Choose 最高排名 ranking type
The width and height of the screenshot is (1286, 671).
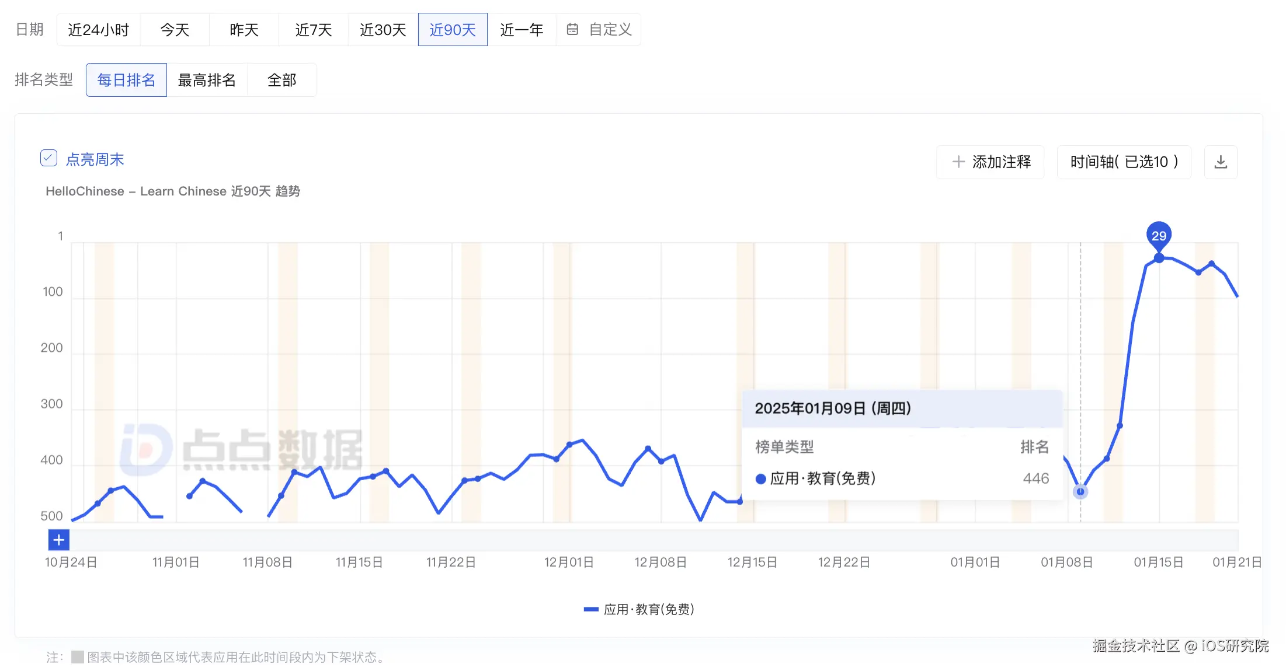tap(207, 80)
